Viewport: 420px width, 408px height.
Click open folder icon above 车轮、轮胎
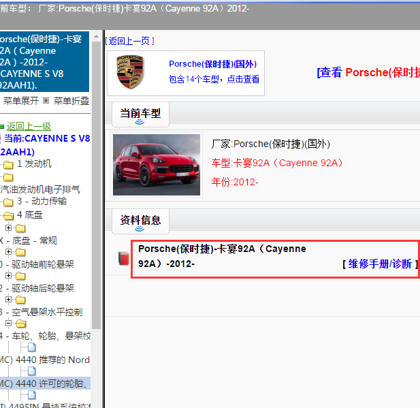20,324
